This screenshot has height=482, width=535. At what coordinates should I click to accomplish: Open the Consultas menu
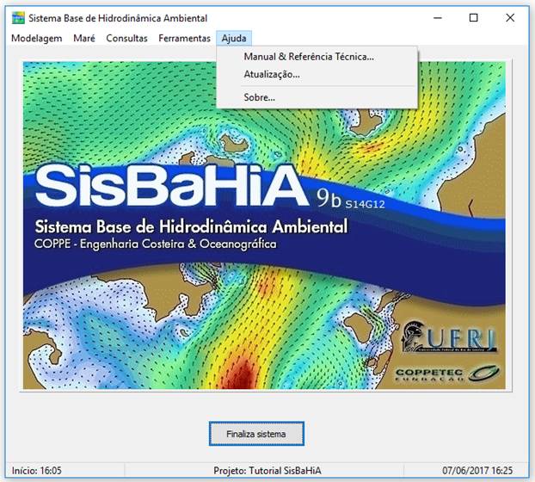click(126, 38)
